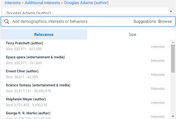This screenshot has height=119, width=176.
Task: Select Terry Pratchett (author) suggestion
Action: click(x=25, y=43)
